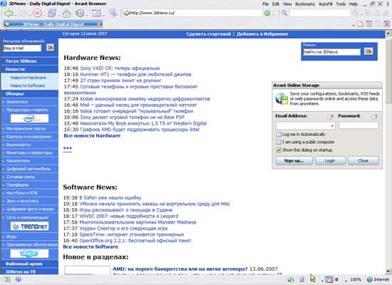
Task: Click the TRENDnet logo banner
Action: [29, 227]
